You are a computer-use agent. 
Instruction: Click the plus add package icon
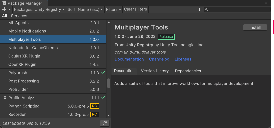[x=4, y=9]
